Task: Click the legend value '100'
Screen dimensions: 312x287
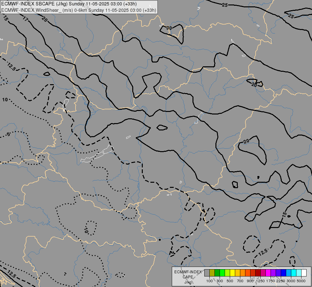Action: pos(209,281)
